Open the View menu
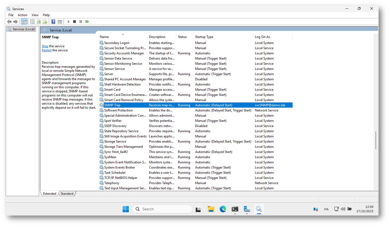Screen dimensions: 390x227 35,15
